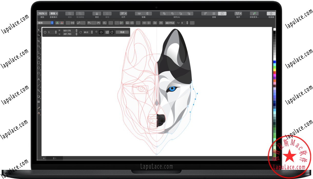Select the Zoom magnifier tool
This screenshot has width=313, height=179.
(39, 47)
